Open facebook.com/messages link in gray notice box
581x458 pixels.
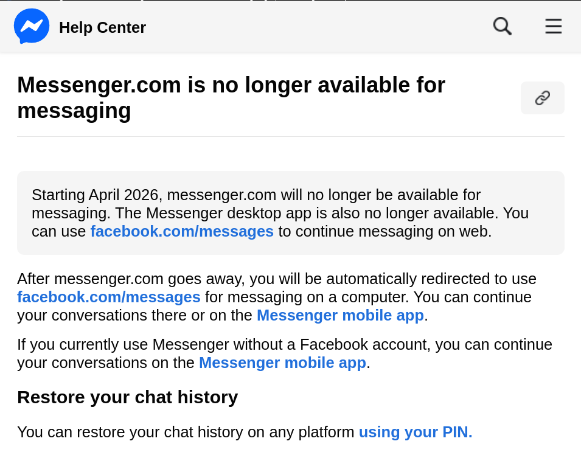182,231
